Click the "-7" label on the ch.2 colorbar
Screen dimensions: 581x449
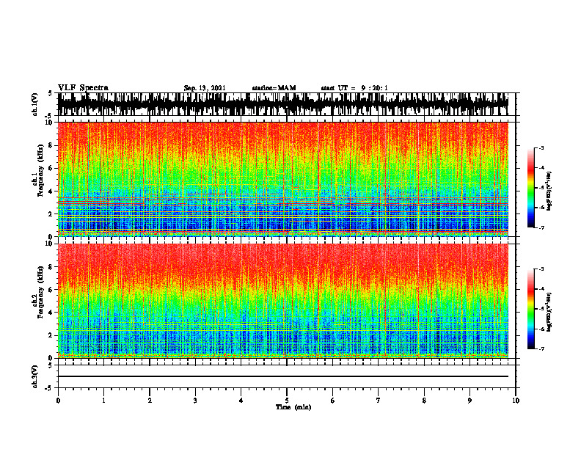click(x=541, y=349)
